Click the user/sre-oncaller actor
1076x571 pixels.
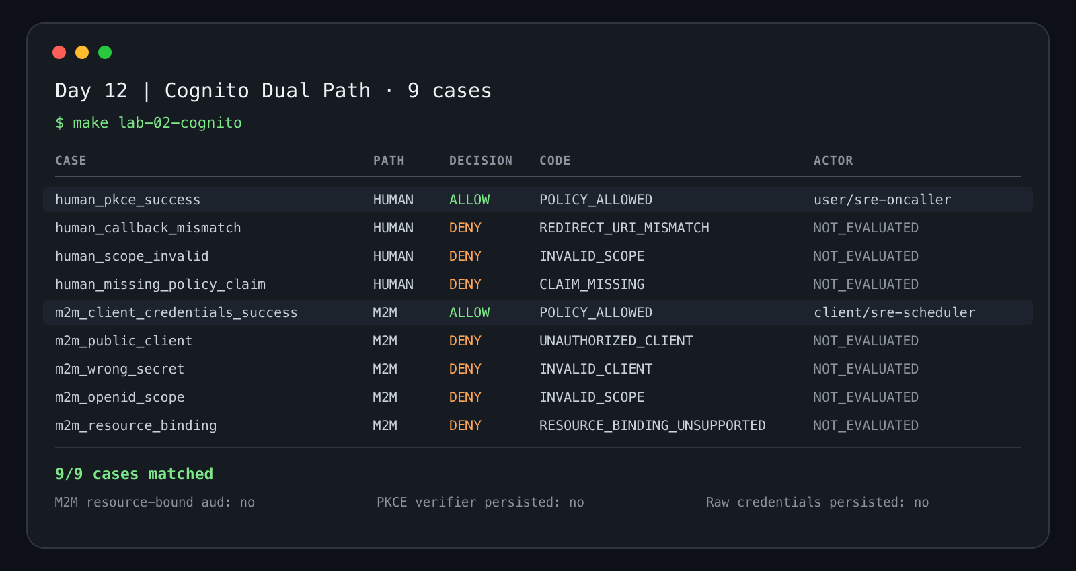click(882, 200)
